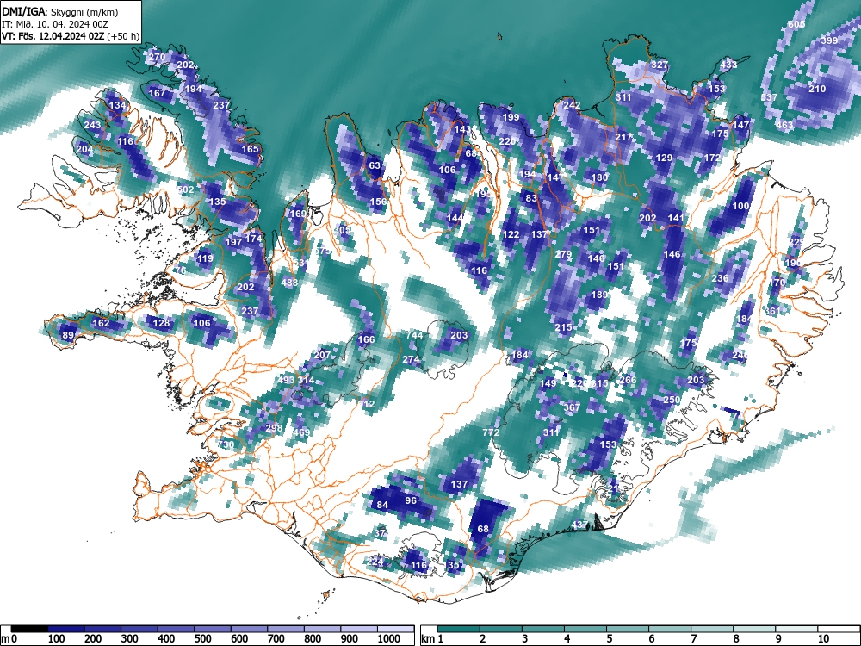
Task: Select the 274 visibility value
Action: pos(412,360)
